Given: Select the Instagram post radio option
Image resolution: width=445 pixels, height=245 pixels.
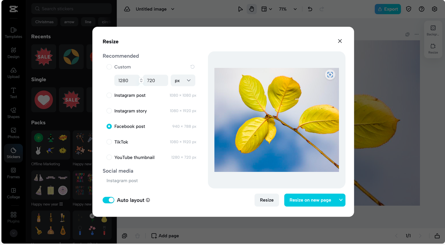Looking at the screenshot, I should 109,95.
